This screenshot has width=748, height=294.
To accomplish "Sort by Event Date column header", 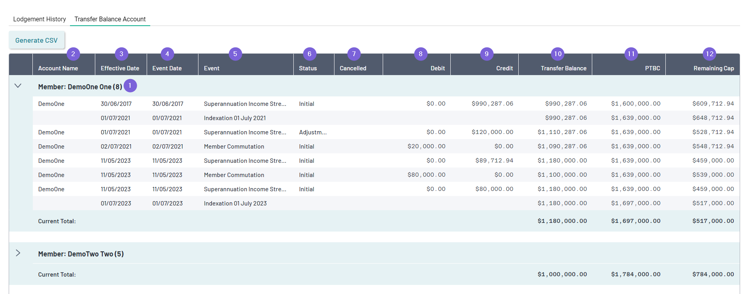I will 167,68.
